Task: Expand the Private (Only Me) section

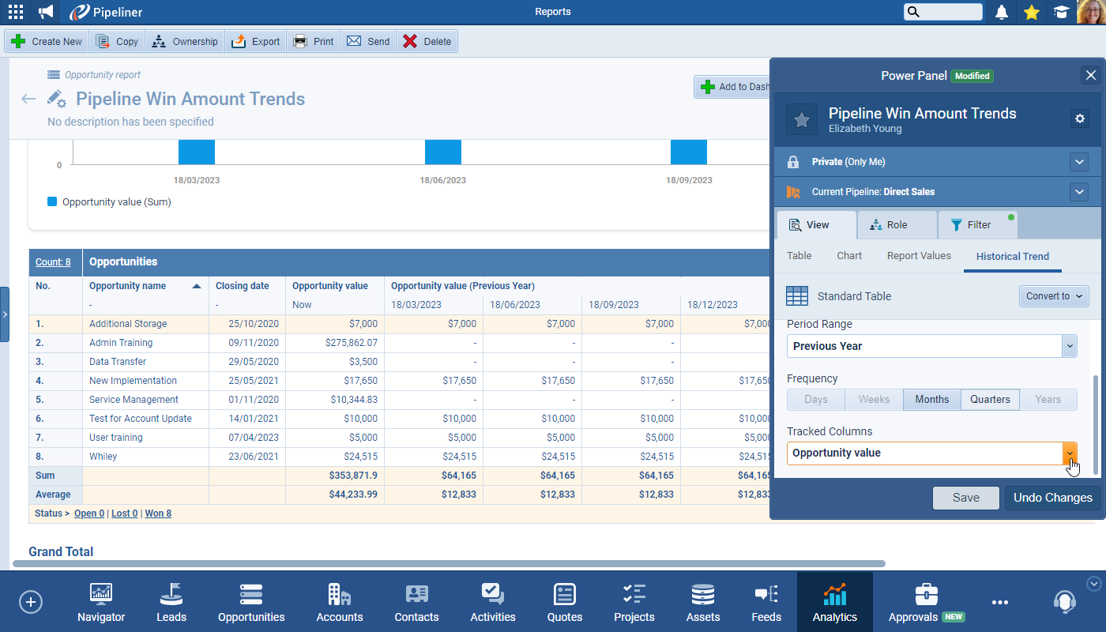Action: [x=1079, y=162]
